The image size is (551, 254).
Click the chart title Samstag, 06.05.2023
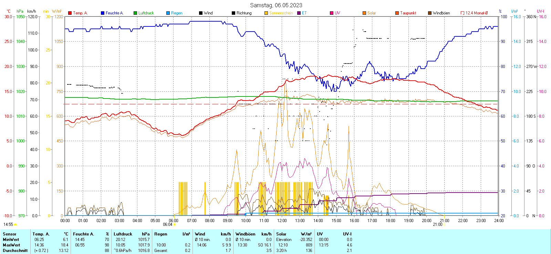276,5
